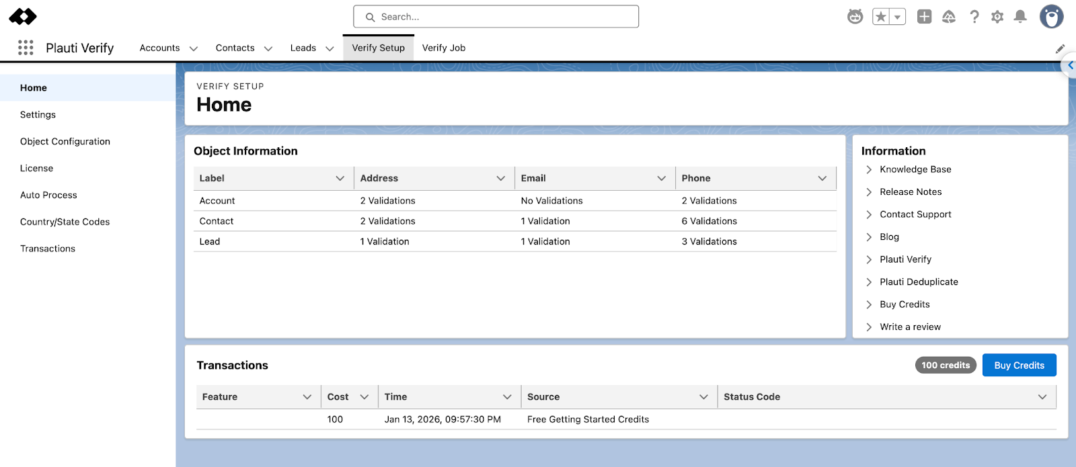Image resolution: width=1076 pixels, height=467 pixels.
Task: Open the user profile avatar
Action: click(x=1050, y=17)
